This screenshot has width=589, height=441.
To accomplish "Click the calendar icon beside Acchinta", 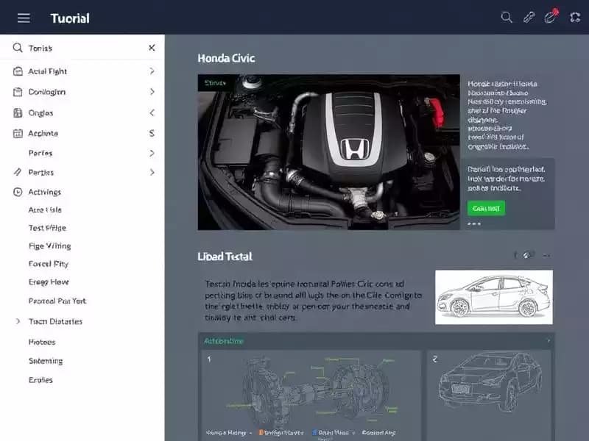I will point(18,133).
